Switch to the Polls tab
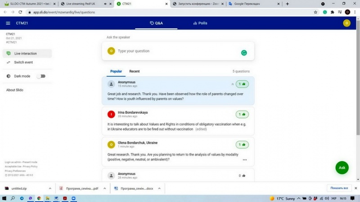Screen dimensions: 360x202 [x=200, y=23]
